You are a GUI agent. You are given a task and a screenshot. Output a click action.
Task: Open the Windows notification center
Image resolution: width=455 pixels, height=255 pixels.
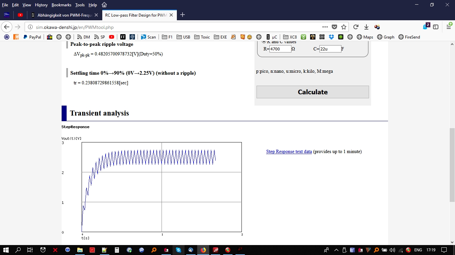click(x=444, y=250)
